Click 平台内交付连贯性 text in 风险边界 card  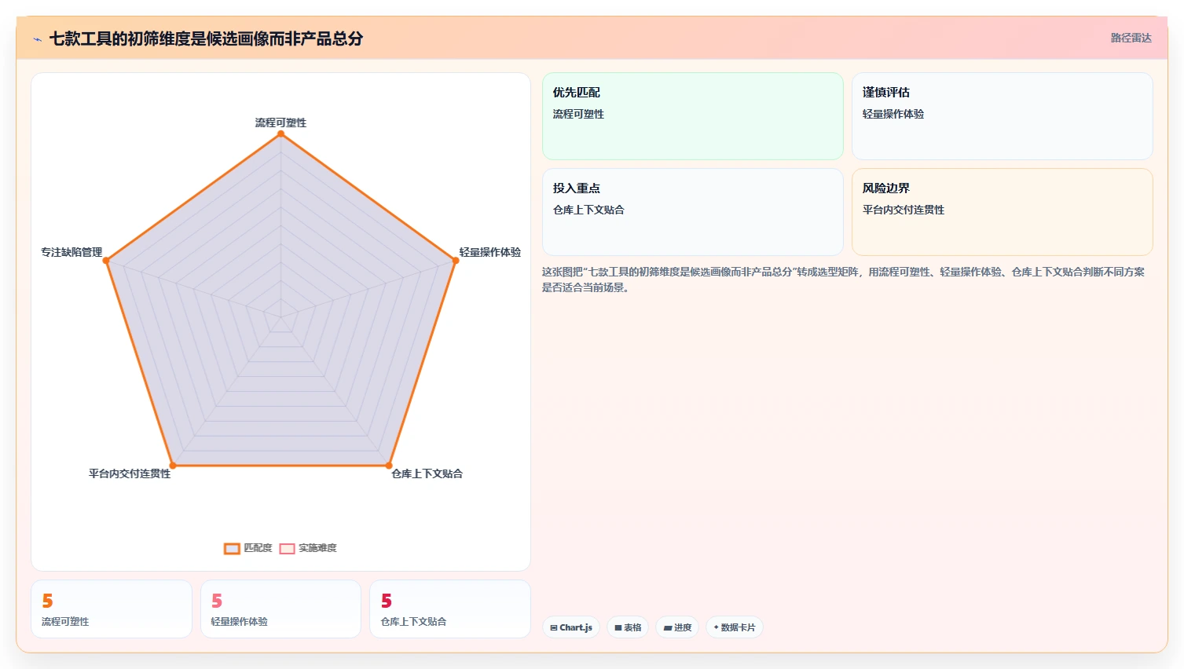click(904, 210)
